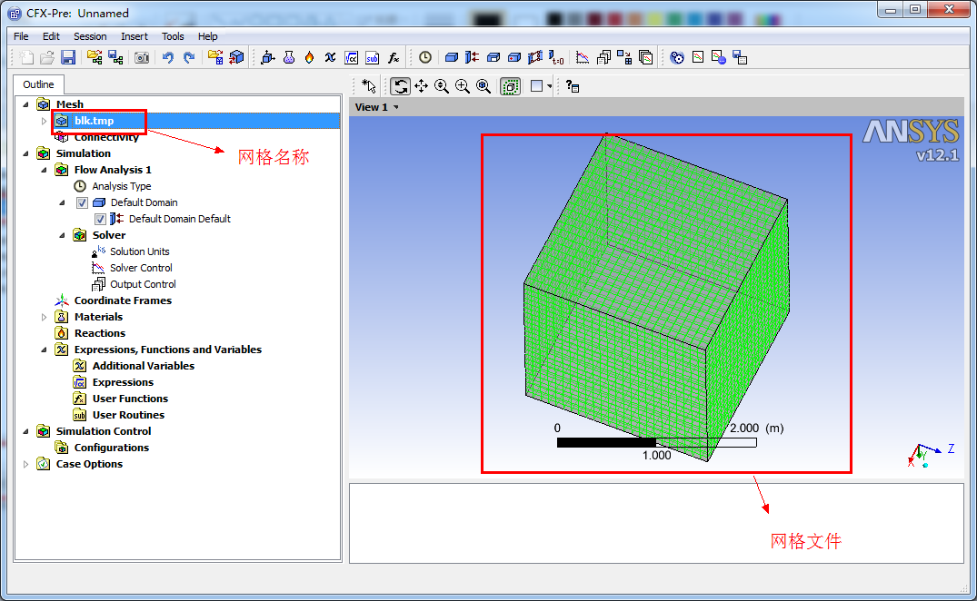This screenshot has width=977, height=601.
Task: Open the View 1 dropdown
Action: pos(377,107)
